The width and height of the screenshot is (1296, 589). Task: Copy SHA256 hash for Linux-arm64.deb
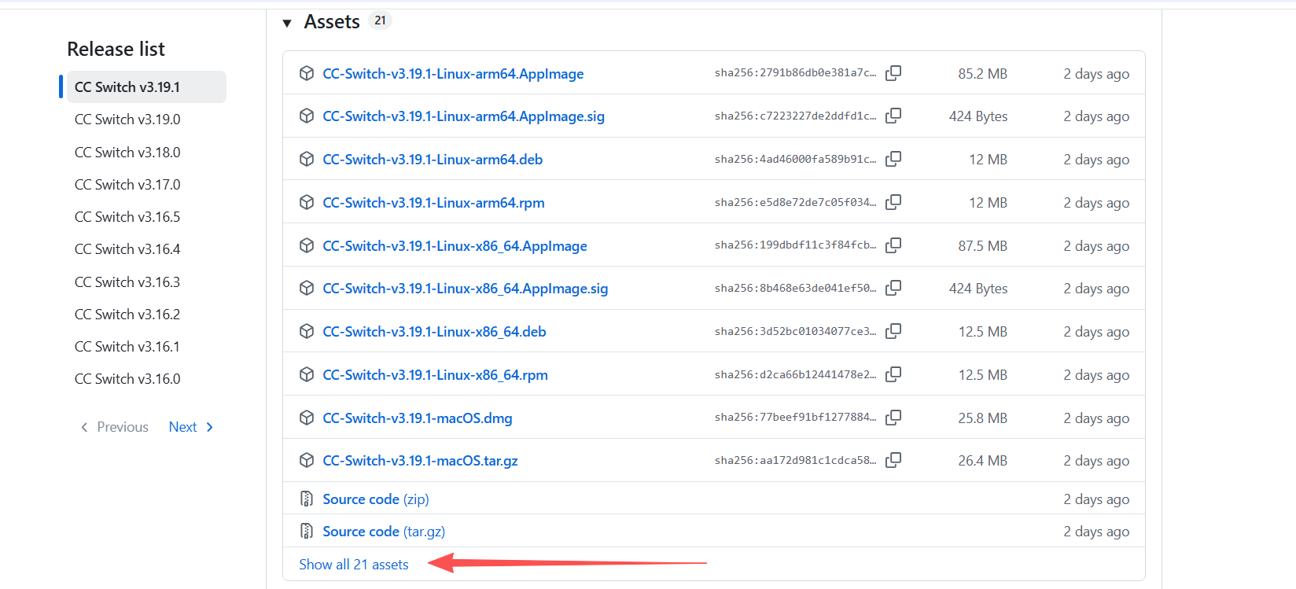893,159
